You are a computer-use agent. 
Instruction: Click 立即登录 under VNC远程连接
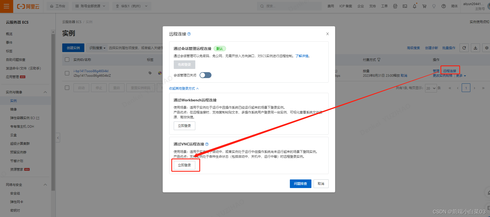[185, 165]
